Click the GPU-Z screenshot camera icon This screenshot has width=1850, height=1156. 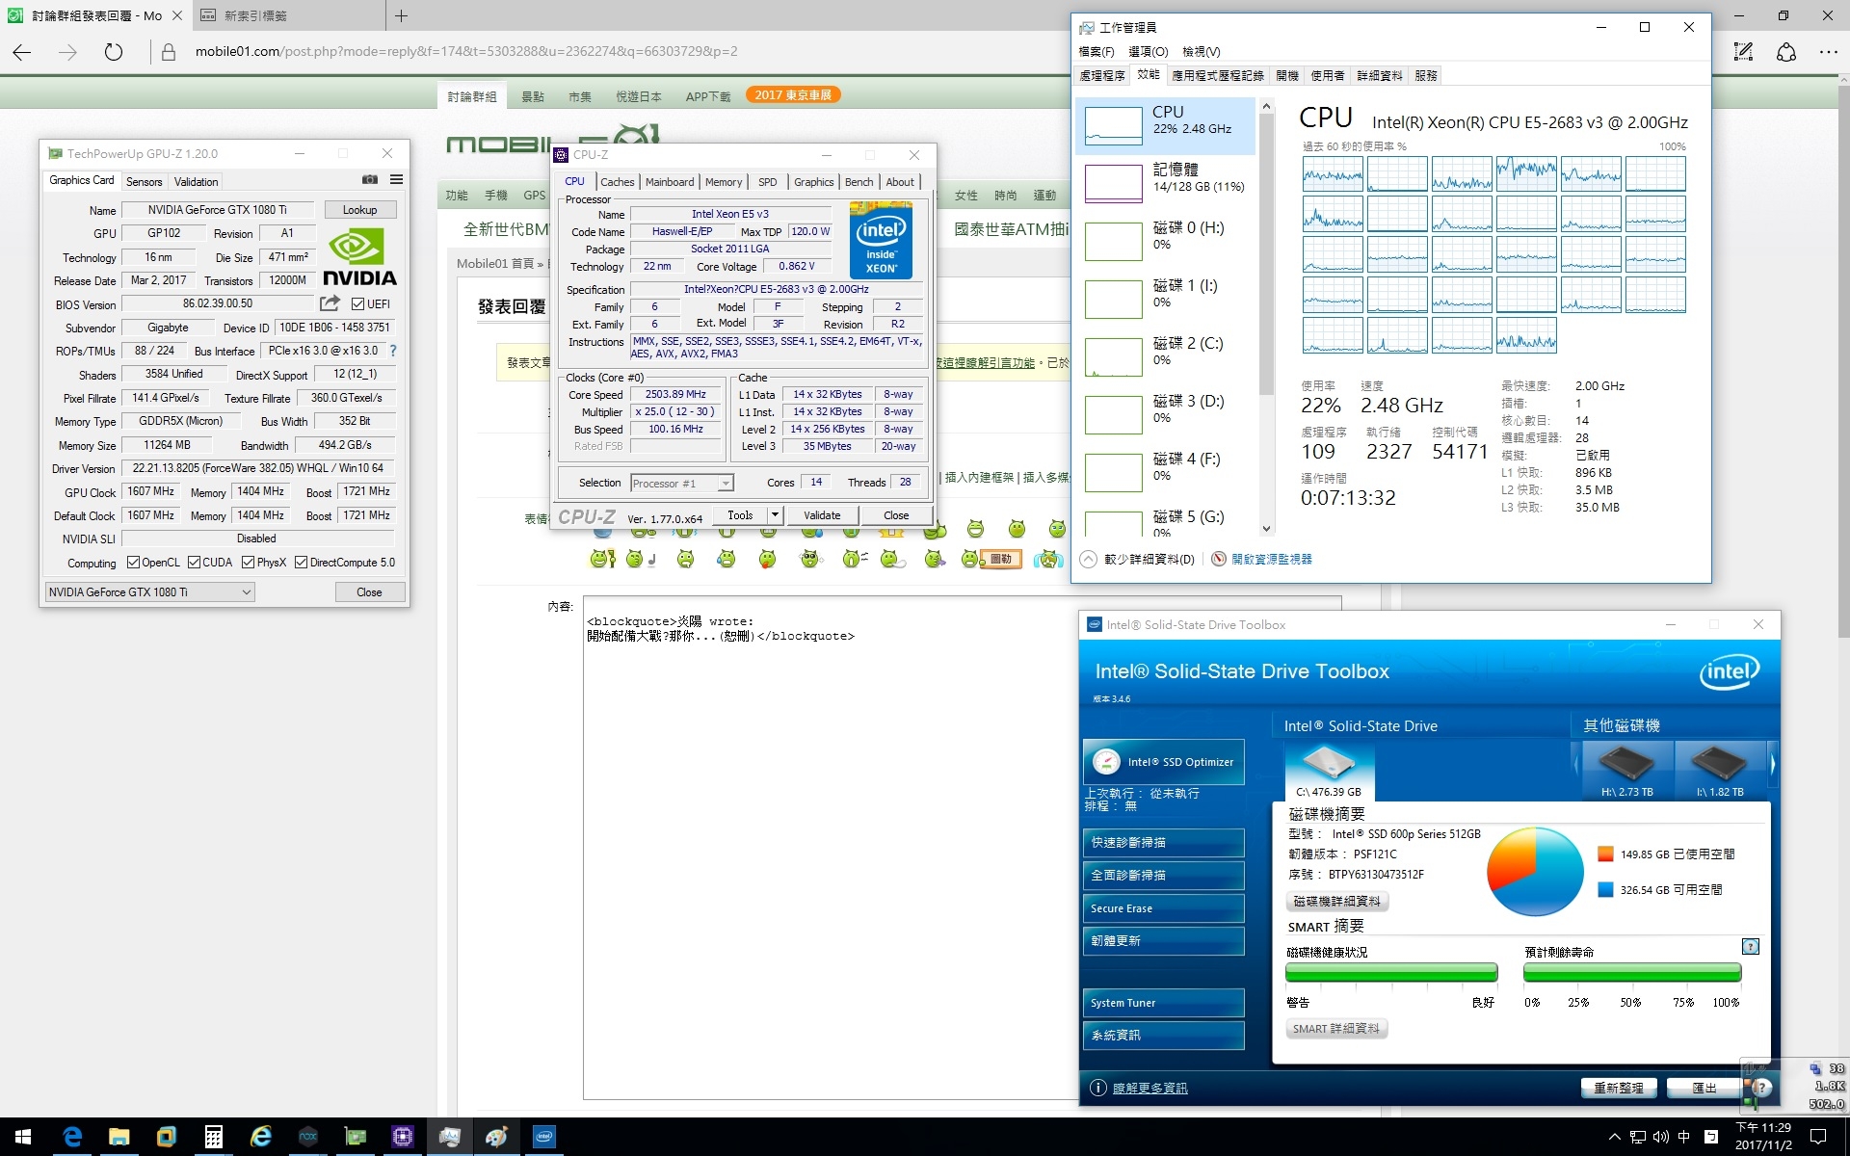369,180
